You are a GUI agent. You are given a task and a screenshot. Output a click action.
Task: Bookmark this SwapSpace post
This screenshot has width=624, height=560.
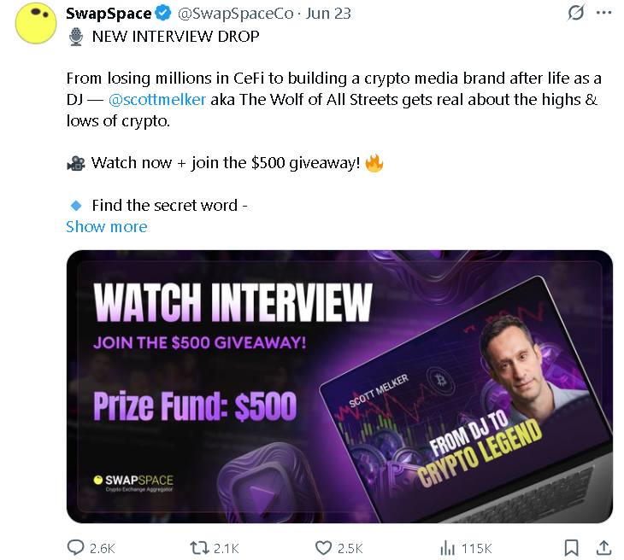click(572, 548)
